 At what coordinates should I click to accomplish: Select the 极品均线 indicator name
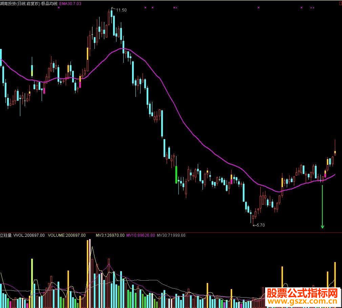click(x=49, y=3)
